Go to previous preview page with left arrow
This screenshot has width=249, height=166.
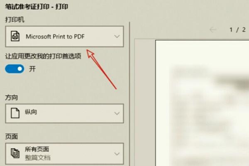pyautogui.click(x=213, y=29)
